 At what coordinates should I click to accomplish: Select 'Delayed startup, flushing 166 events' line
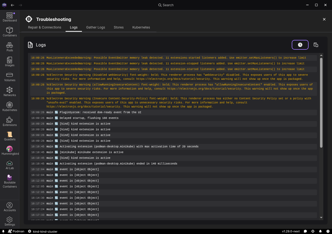tap(174, 118)
